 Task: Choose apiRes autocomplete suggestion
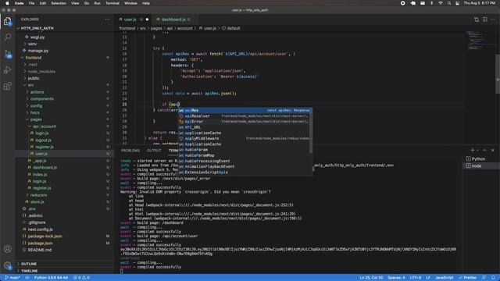[x=245, y=110]
